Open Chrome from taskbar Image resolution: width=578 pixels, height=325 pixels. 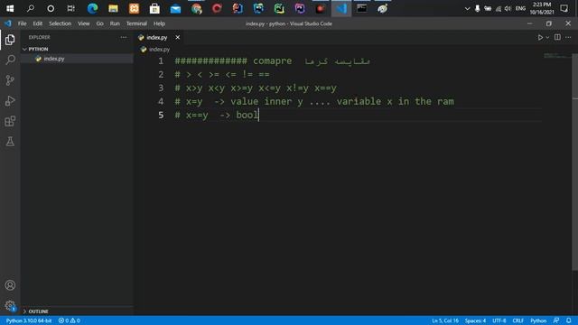[x=197, y=8]
